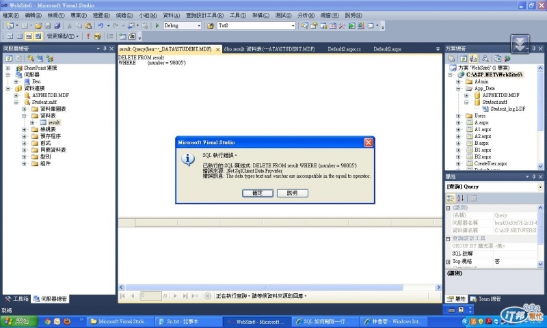
Task: Expand the SharePoint 連接 tree node
Action: [x=8, y=68]
